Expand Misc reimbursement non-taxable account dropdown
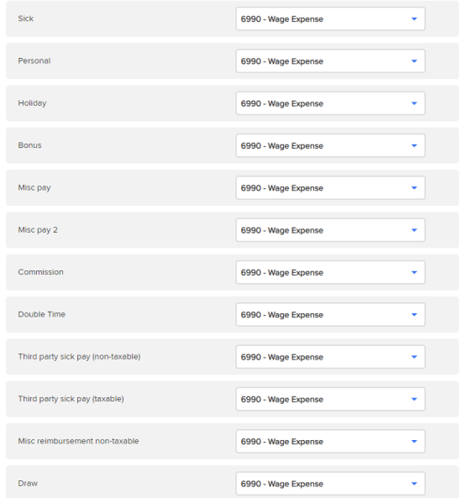This screenshot has width=462, height=498. (330, 441)
